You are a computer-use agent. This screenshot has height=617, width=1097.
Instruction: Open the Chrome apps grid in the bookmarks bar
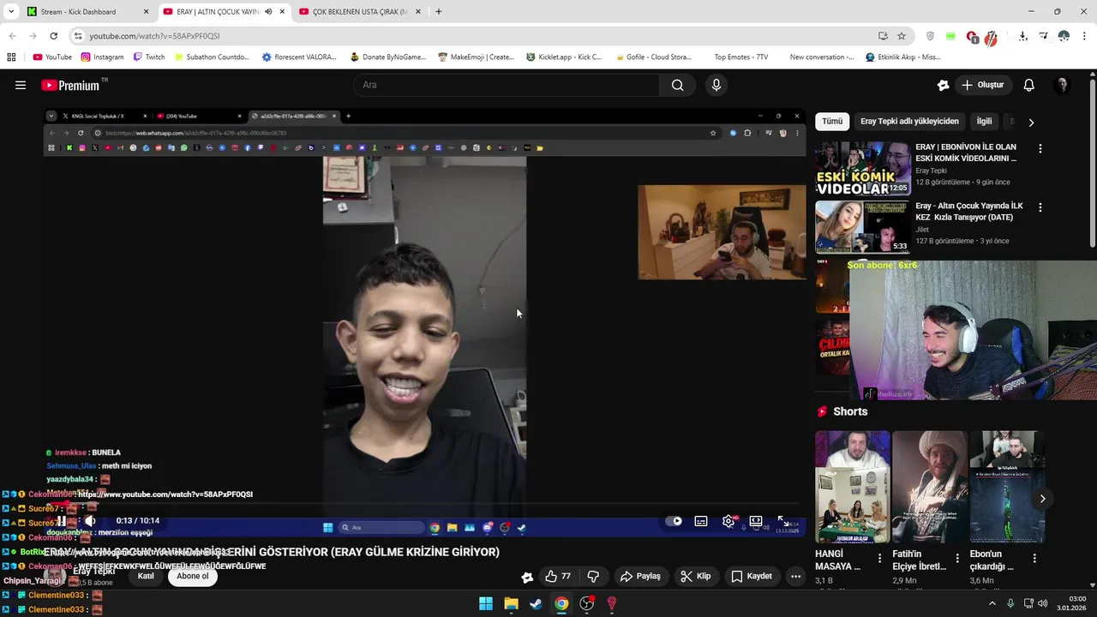pos(11,57)
